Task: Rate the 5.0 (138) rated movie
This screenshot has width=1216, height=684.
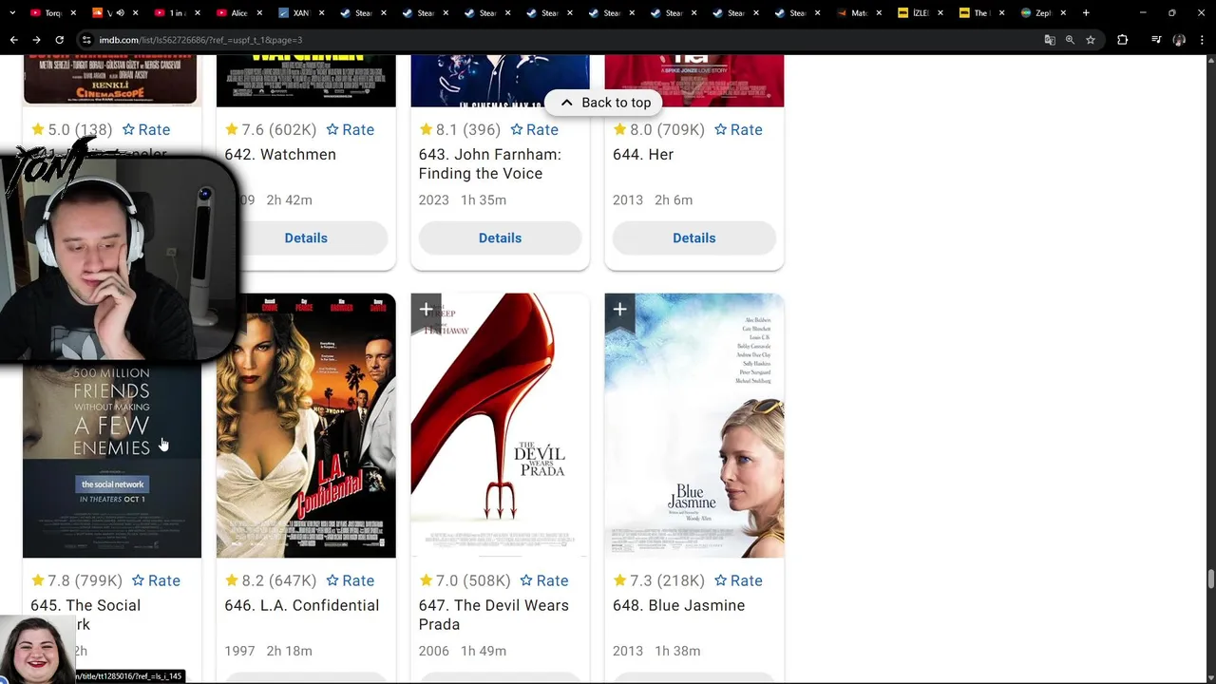Action: [x=145, y=130]
